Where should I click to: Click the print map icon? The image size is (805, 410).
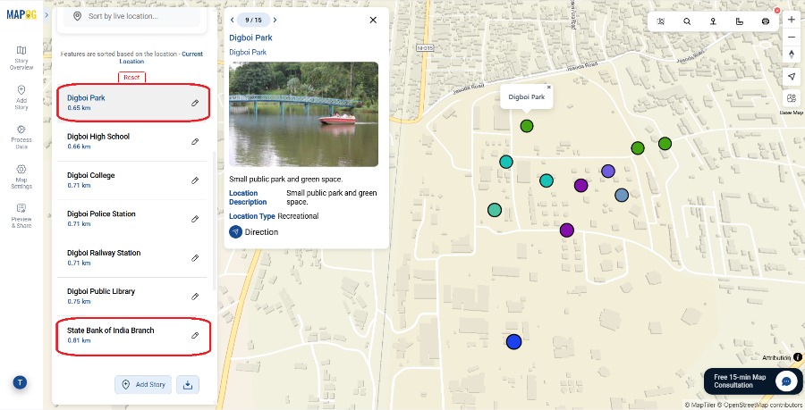pos(766,21)
